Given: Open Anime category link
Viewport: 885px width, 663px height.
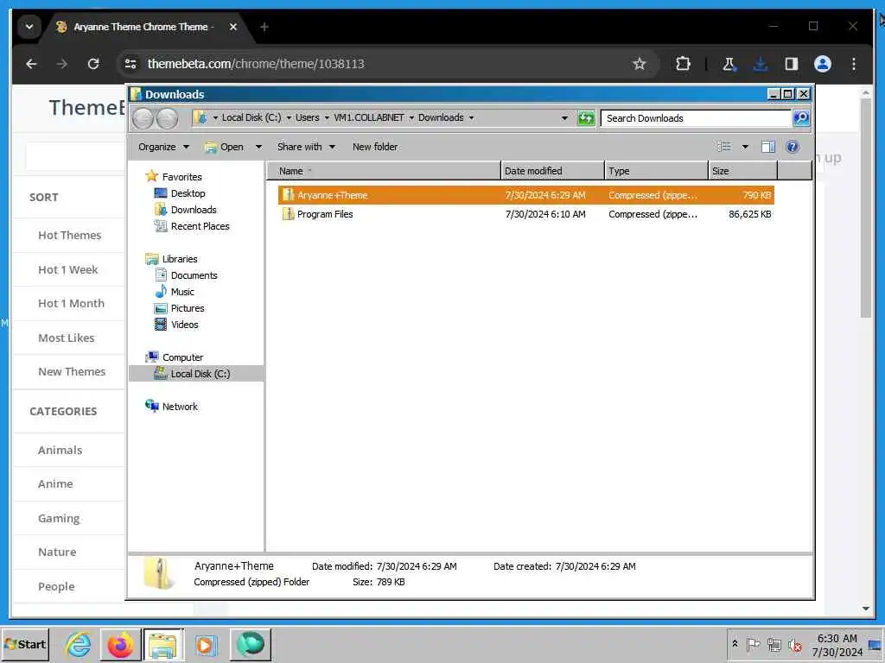Looking at the screenshot, I should coord(55,483).
